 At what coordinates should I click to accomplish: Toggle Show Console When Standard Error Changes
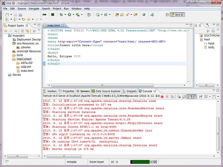[194, 96]
